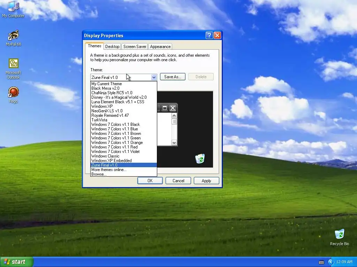
Task: Pick Windows 7 Colors v1.1 Green
Action: (124, 138)
